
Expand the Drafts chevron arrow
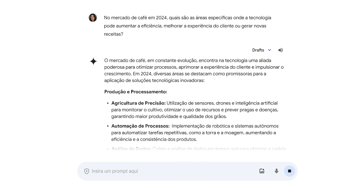(270, 50)
